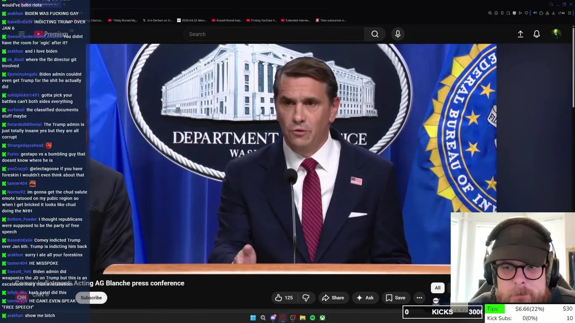
Task: Click chat username 'Bottom_Feeder'
Action: pos(22,219)
